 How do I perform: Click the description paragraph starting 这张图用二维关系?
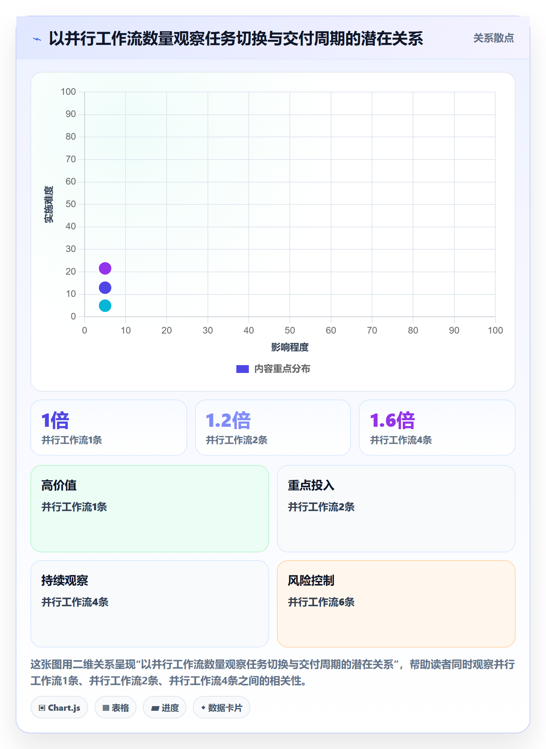click(x=273, y=673)
